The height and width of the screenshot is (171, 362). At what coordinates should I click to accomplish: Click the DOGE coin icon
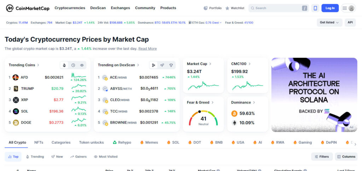[x=16, y=123]
